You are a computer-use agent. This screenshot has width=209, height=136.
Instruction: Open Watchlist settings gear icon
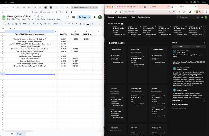pyautogui.click(x=182, y=101)
